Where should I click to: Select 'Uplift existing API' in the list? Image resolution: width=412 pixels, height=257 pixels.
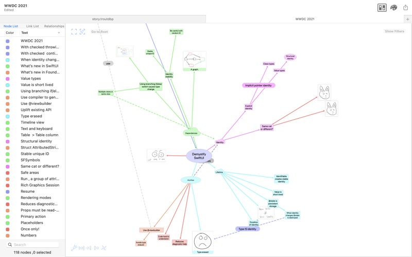tap(36, 110)
